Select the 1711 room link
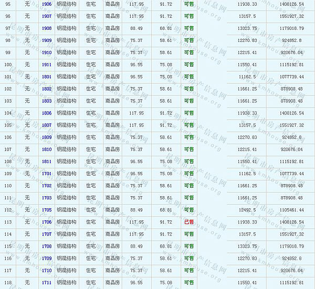Viewport: 315px width, 289px height. point(47,283)
